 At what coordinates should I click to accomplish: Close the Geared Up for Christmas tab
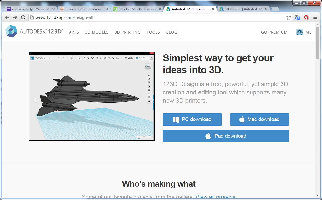[x=107, y=9]
